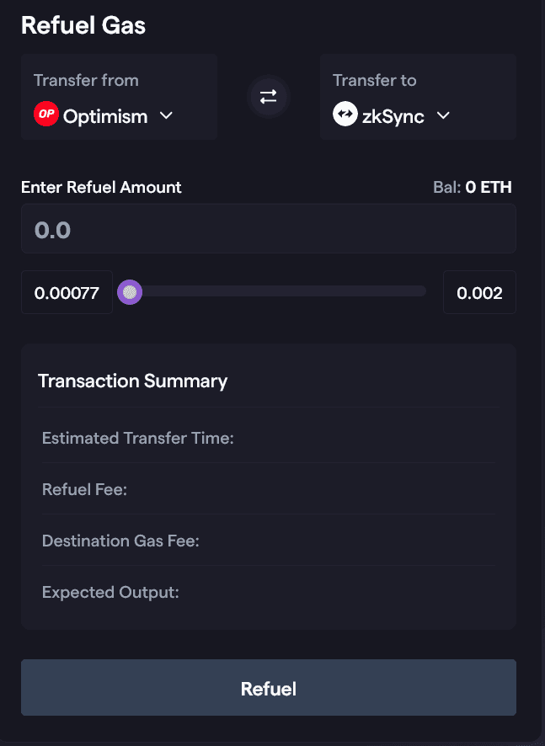Viewport: 545px width, 746px height.
Task: Click the red Optimism OP logo
Action: point(45,115)
